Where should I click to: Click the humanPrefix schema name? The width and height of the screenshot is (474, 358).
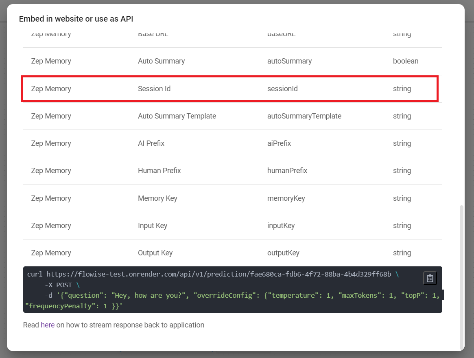click(287, 171)
